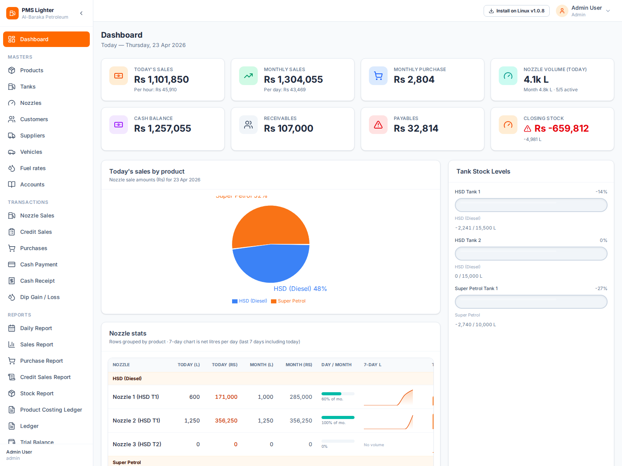Click the Cash Payment card icon
Viewport: 622px width, 466px height.
[x=12, y=264]
